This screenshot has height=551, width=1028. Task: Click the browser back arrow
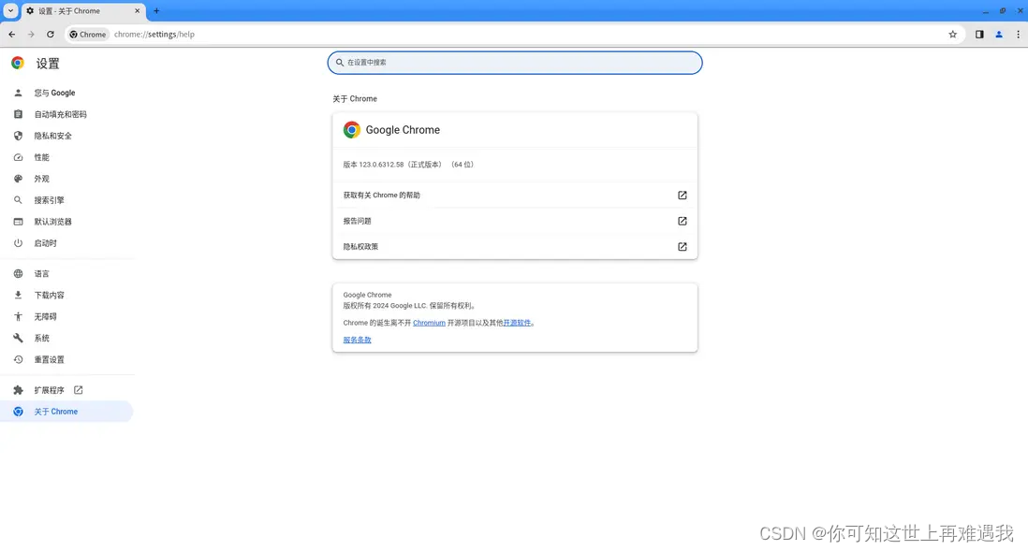click(12, 34)
